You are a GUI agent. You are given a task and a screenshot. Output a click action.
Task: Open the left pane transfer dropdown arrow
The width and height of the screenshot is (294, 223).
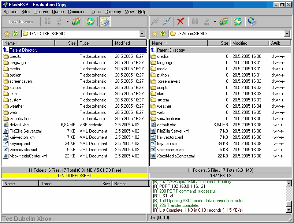click(67, 22)
